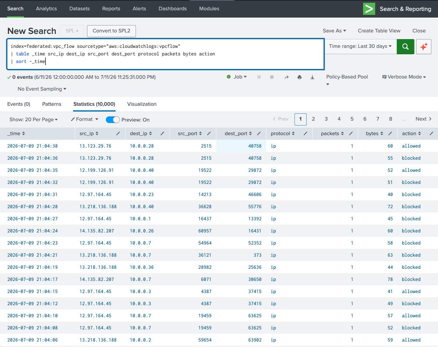Open the Modules nav item
438x347 pixels.
[209, 8]
